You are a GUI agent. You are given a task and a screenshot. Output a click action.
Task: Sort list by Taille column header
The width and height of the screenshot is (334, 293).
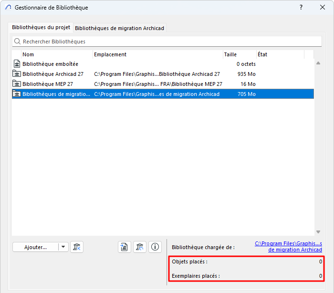(240, 54)
